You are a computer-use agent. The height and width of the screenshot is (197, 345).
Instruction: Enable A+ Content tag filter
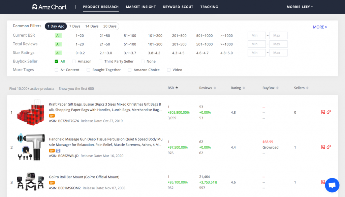pyautogui.click(x=57, y=70)
